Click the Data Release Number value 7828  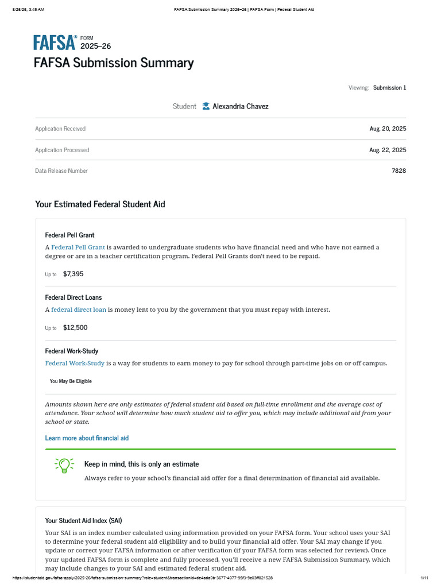[399, 171]
